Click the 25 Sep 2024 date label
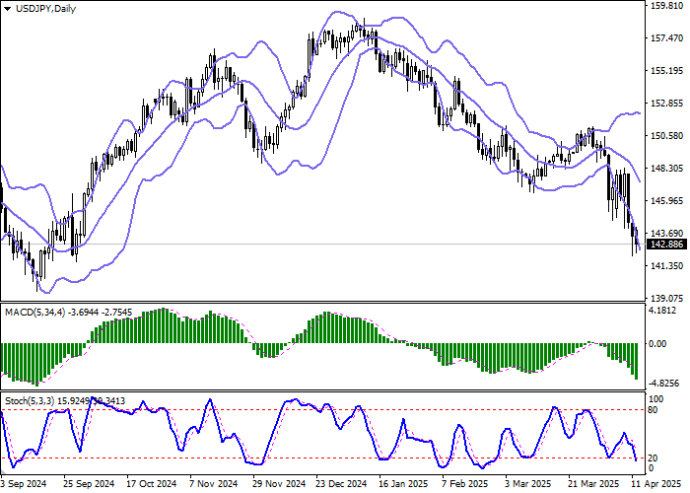690x493 pixels. pos(88,484)
